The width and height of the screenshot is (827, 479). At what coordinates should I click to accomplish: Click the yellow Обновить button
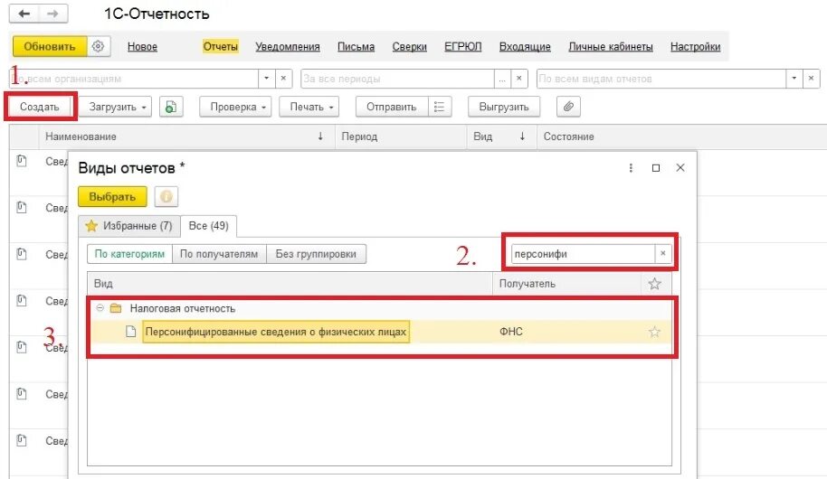(50, 46)
